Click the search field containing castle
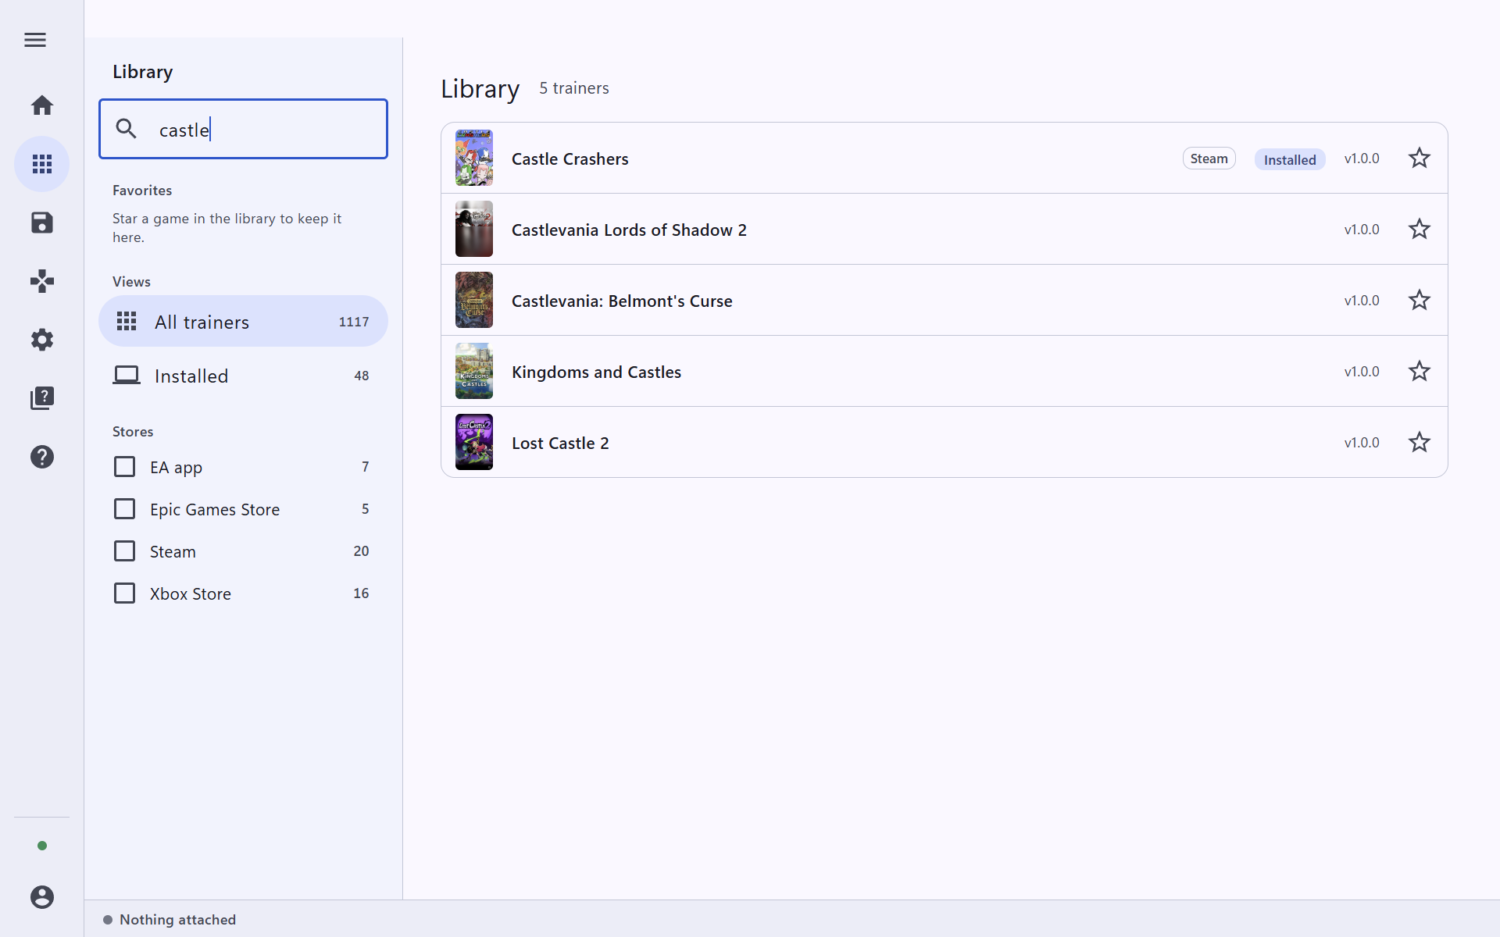 (x=243, y=129)
